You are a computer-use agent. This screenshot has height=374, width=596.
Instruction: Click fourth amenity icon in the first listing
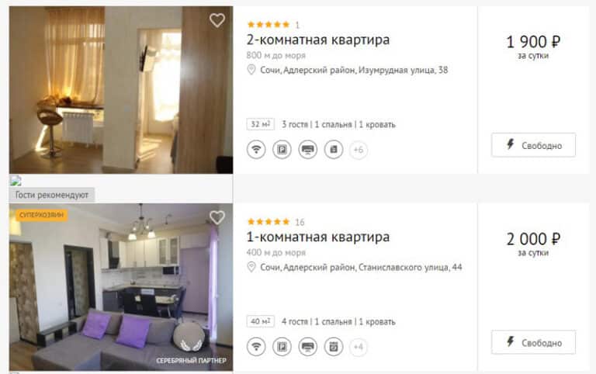[334, 150]
